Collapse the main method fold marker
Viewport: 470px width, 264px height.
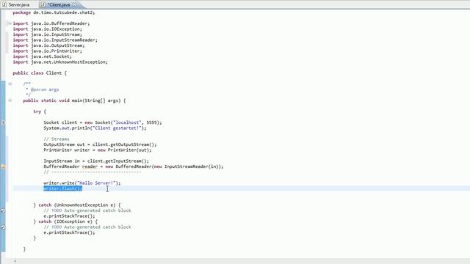click(10, 100)
